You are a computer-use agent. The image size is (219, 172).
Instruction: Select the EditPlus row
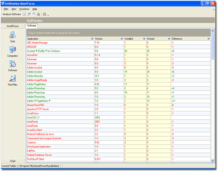pos(119,151)
